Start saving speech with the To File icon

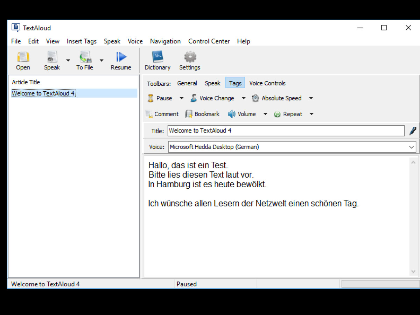pyautogui.click(x=84, y=60)
